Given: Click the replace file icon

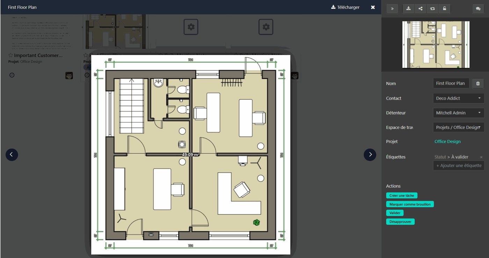Looking at the screenshot, I should tap(432, 9).
